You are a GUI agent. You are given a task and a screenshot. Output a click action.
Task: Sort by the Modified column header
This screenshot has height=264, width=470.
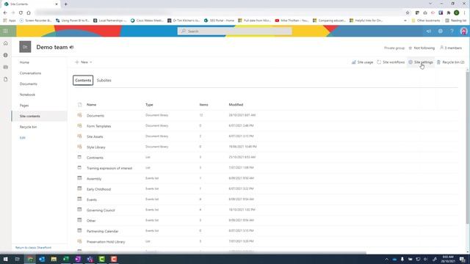(236, 104)
